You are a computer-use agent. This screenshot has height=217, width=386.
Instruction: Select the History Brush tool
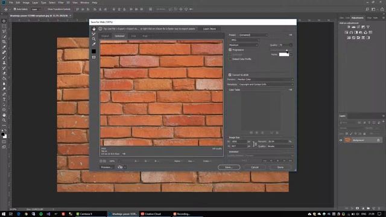point(4,68)
